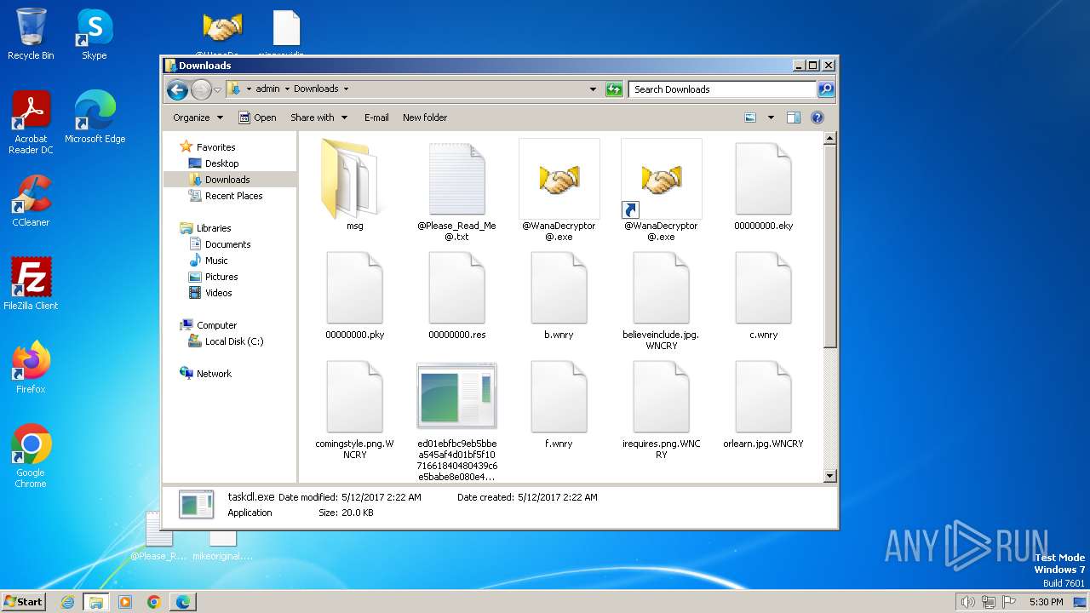Select the Firefox desktop shortcut
Viewport: 1090px width, 613px height.
31,368
